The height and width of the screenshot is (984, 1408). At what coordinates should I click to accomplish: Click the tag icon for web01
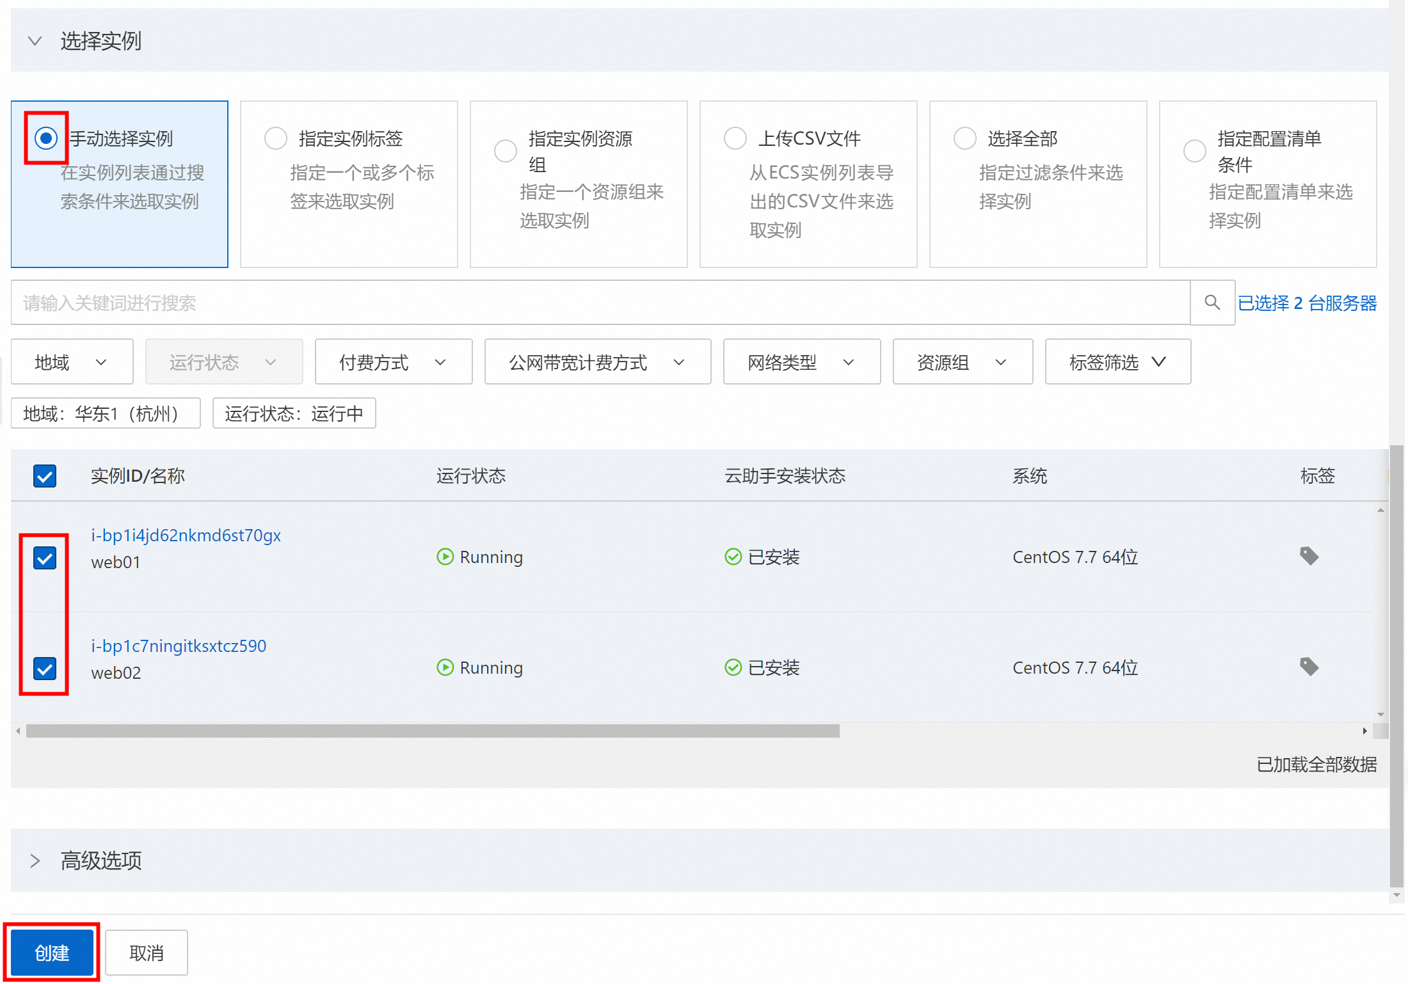coord(1309,556)
